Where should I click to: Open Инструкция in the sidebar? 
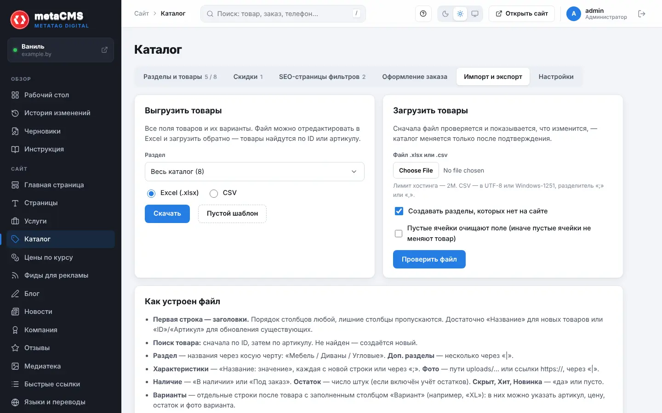[x=61, y=149]
